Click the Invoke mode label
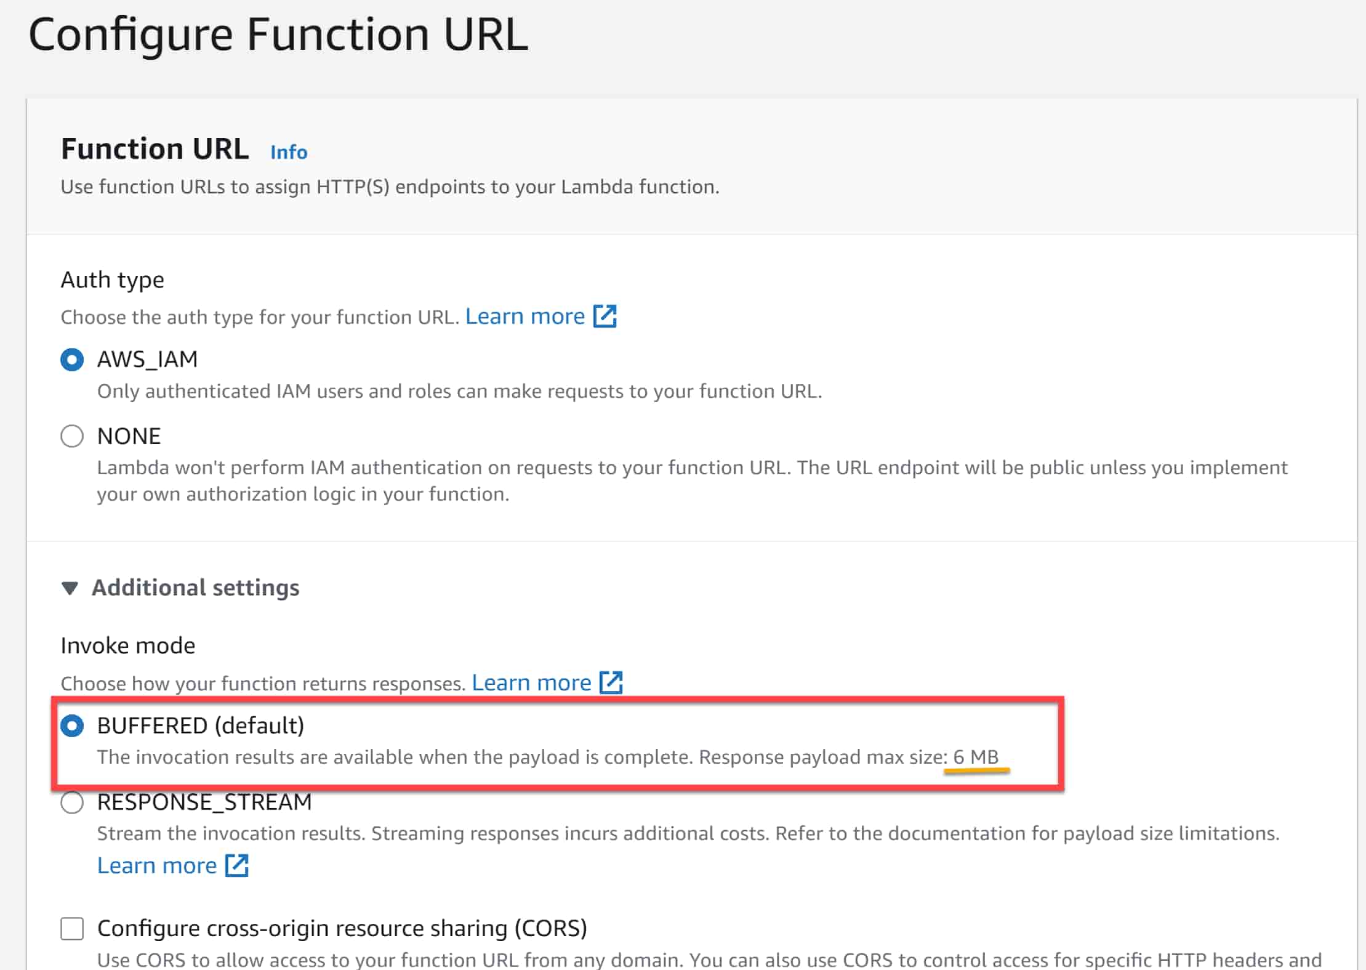 coord(127,645)
